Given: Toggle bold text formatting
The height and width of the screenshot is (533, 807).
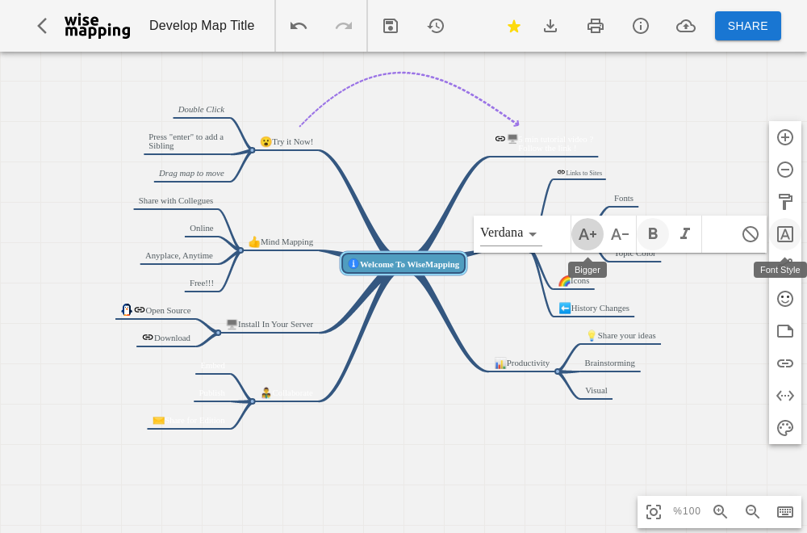Looking at the screenshot, I should 653,234.
